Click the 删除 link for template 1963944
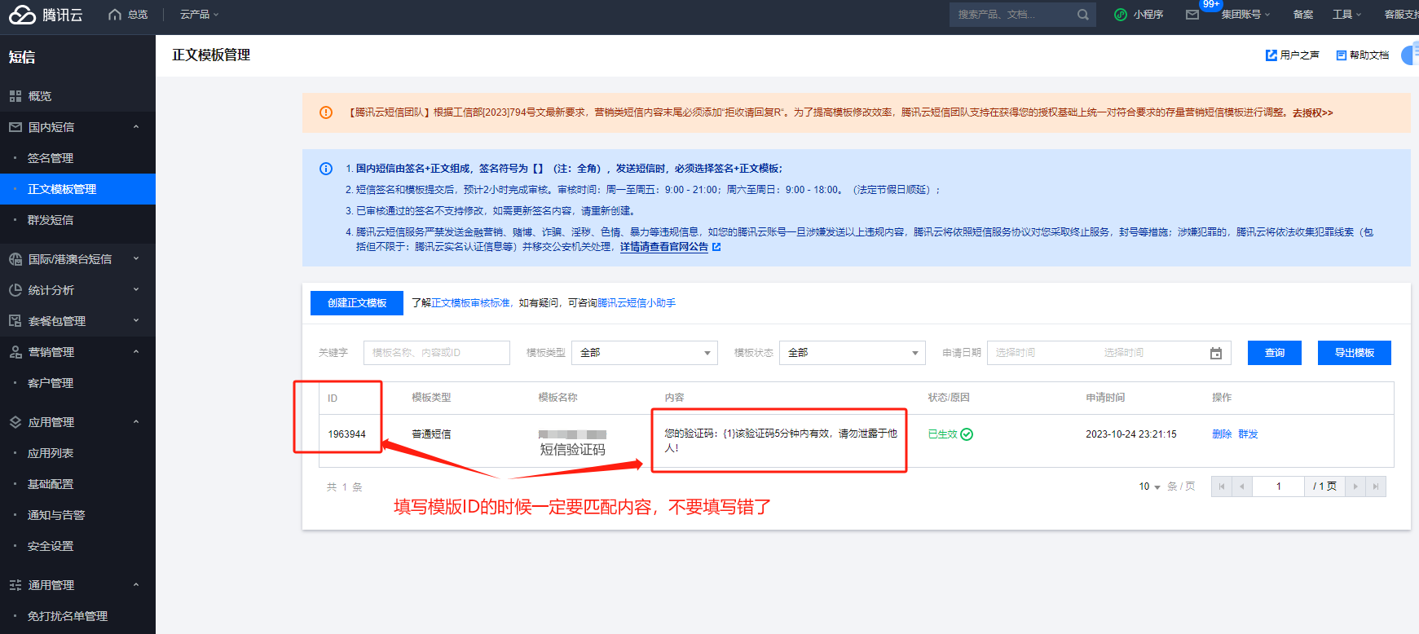This screenshot has width=1419, height=634. coord(1222,434)
